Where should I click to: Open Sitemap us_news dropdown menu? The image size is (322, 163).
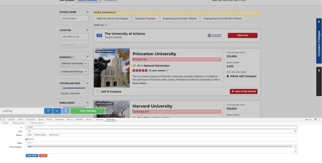click(x=19, y=123)
